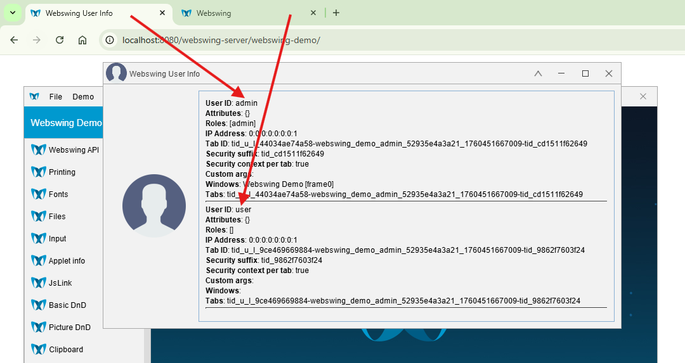
Task: Click the Webswing API sidebar icon
Action: [39, 150]
